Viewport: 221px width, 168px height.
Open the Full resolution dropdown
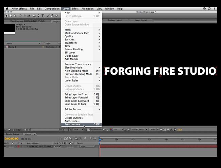(118, 130)
